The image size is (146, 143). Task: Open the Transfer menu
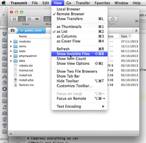tap(83, 3)
